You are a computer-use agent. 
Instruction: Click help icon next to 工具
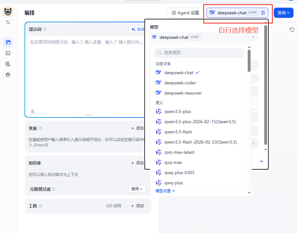(40, 206)
